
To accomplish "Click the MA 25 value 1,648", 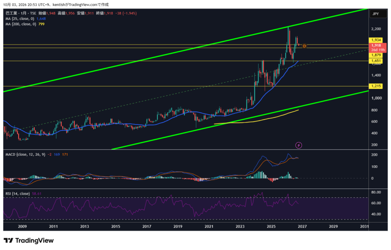I will pos(41,19).
